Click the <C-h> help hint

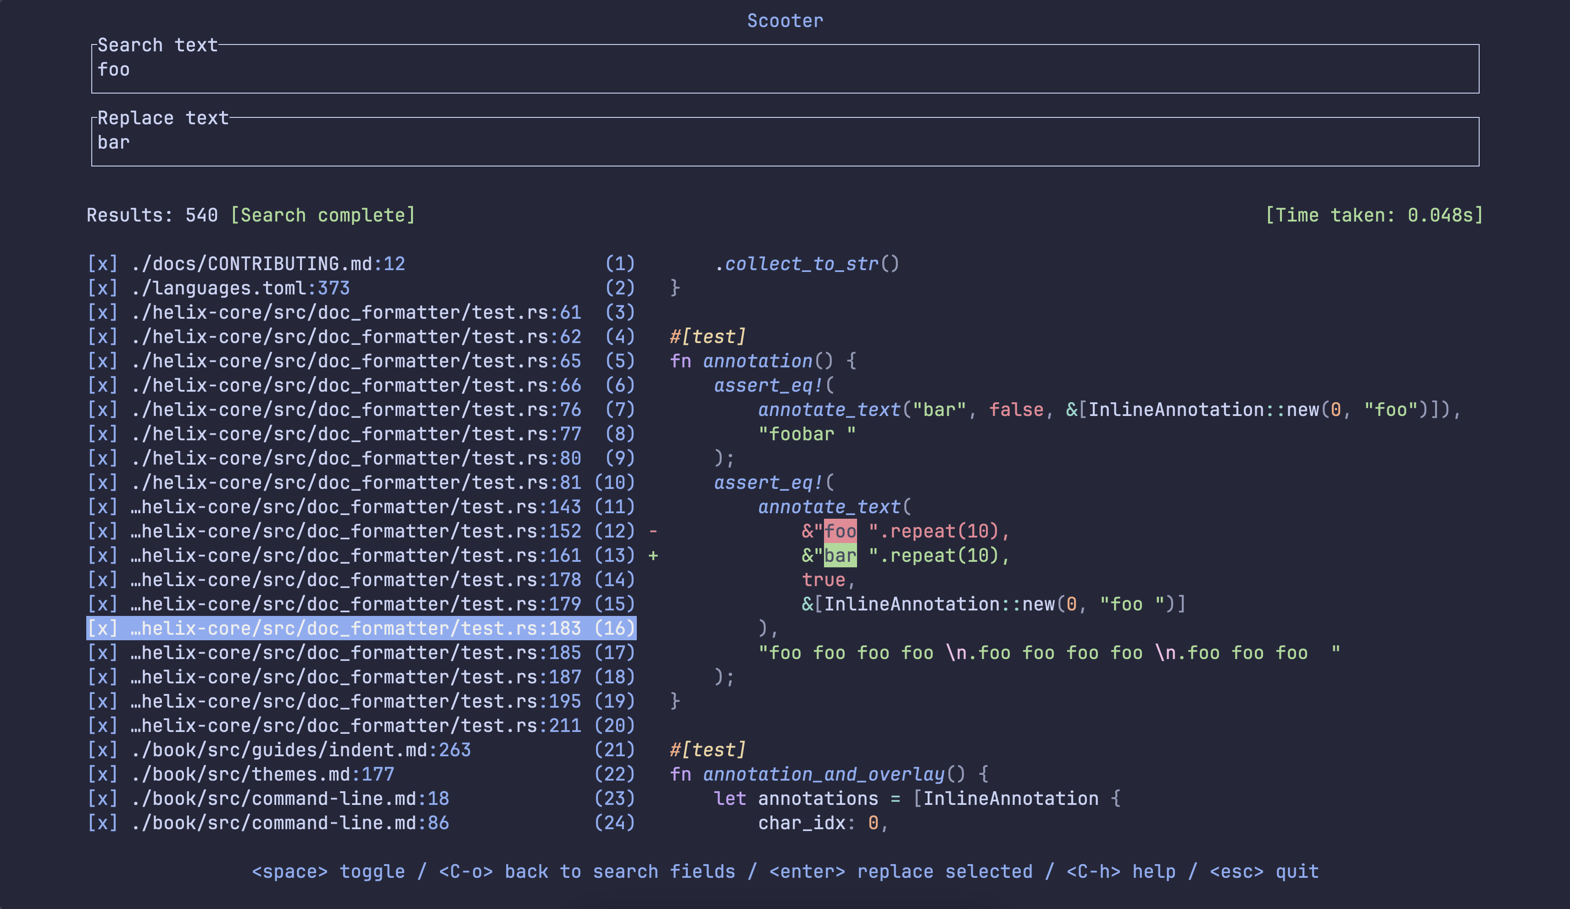[x=1121, y=871]
